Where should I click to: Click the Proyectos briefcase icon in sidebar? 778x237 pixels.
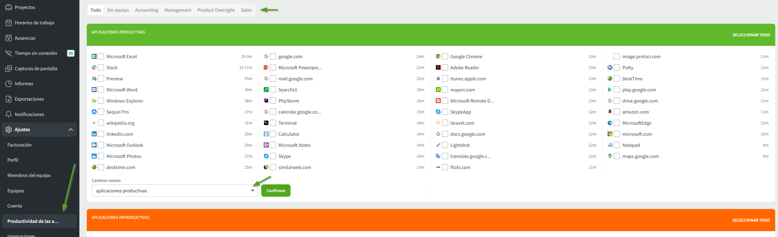coord(9,7)
